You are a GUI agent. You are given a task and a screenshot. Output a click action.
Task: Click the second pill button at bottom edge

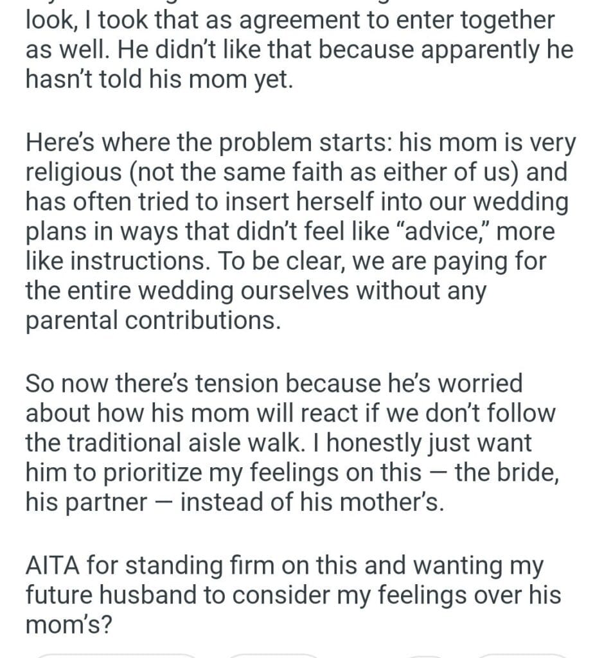tap(273, 655)
